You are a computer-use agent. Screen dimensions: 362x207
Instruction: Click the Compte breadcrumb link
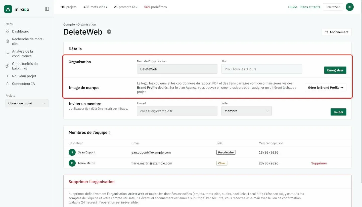pyautogui.click(x=69, y=24)
